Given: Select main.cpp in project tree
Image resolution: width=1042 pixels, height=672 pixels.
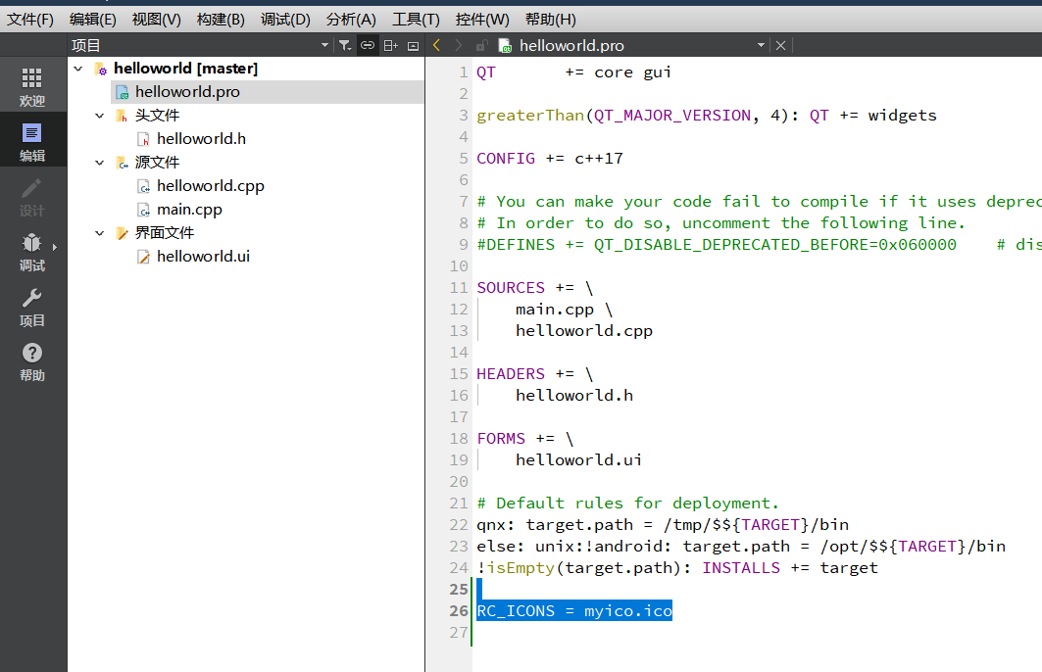Looking at the screenshot, I should (189, 210).
